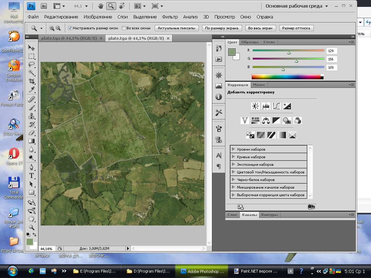Select the Horizontal Type tool
The width and height of the screenshot is (371, 278).
pos(32,176)
